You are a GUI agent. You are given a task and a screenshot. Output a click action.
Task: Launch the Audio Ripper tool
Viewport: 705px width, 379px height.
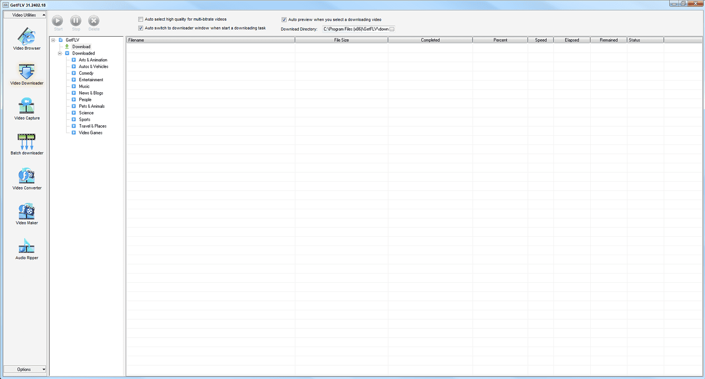point(27,247)
